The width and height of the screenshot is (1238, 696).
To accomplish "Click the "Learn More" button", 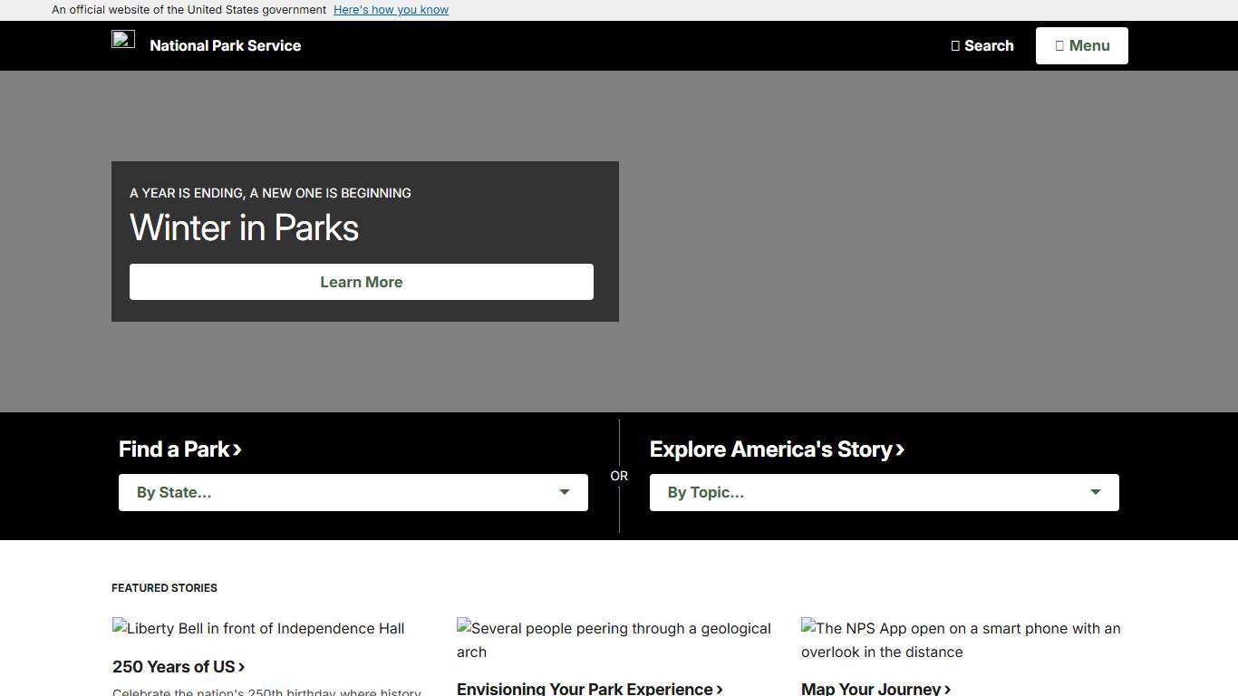I will coord(361,281).
